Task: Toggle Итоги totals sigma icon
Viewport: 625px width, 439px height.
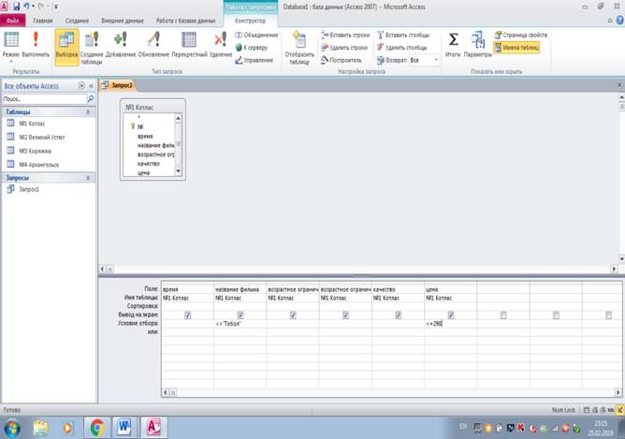Action: [x=453, y=40]
